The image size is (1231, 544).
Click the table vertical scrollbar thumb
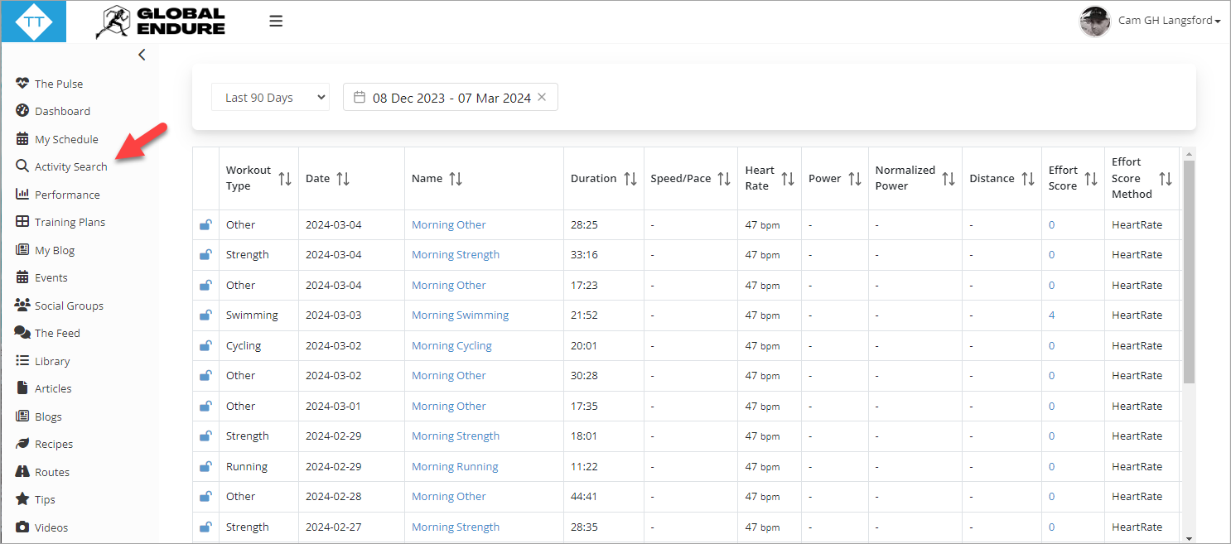1189,272
